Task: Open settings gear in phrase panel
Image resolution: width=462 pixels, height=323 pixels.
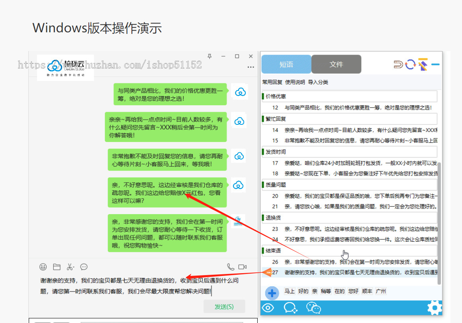Action: [x=435, y=308]
